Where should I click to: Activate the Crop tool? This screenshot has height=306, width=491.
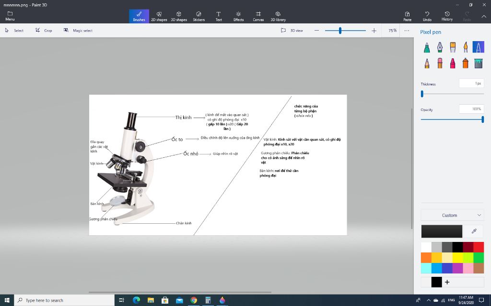click(44, 31)
